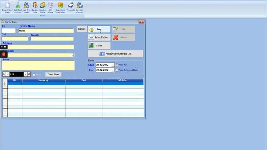
Task: Click the ID input field
Action: [8, 30]
